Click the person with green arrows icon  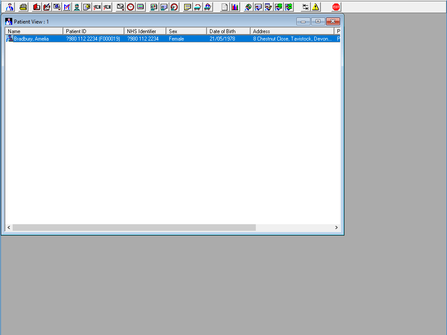tap(289, 7)
